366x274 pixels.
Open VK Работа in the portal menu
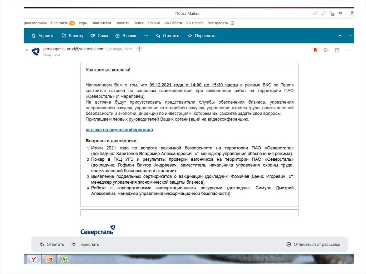point(173,23)
